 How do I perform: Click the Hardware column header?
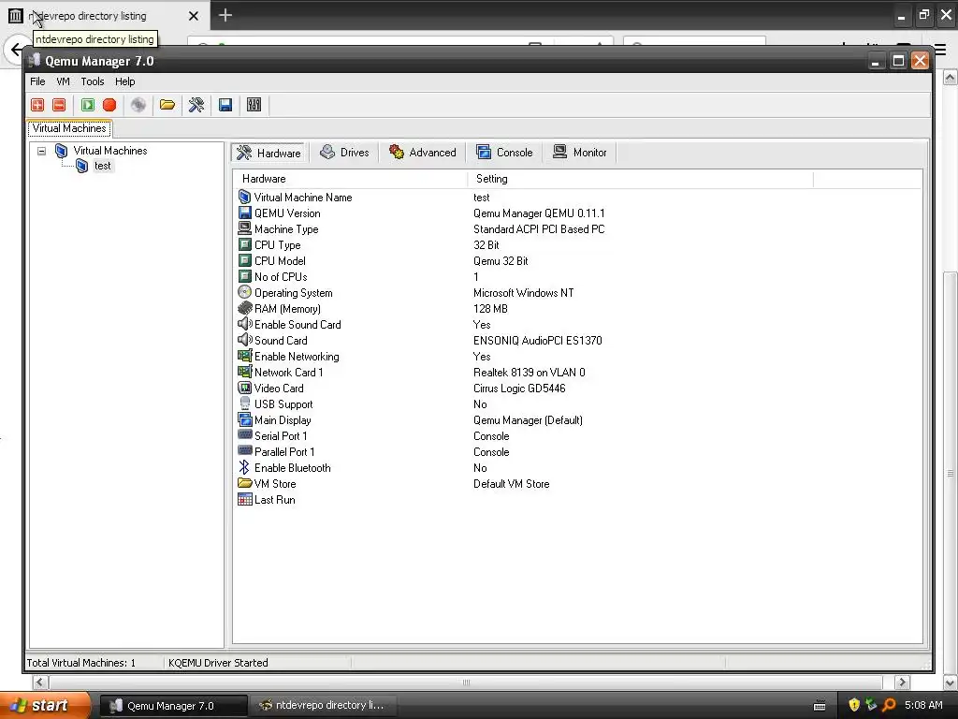click(x=350, y=179)
